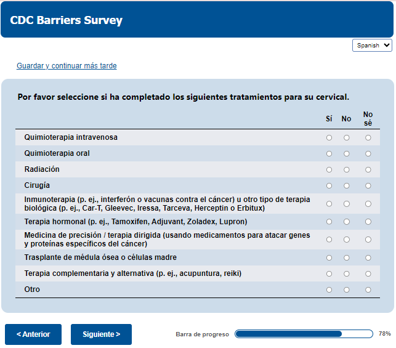Open the Spanish language dropdown
396x348 pixels.
click(372, 46)
